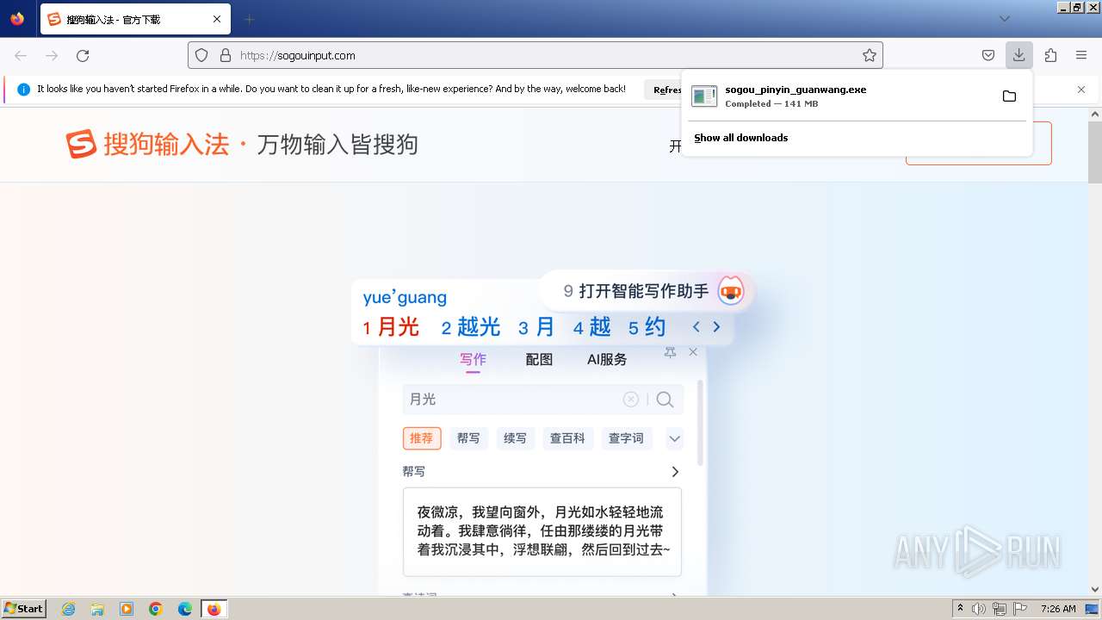This screenshot has width=1102, height=620.
Task: Click Show all downloads
Action: point(741,138)
